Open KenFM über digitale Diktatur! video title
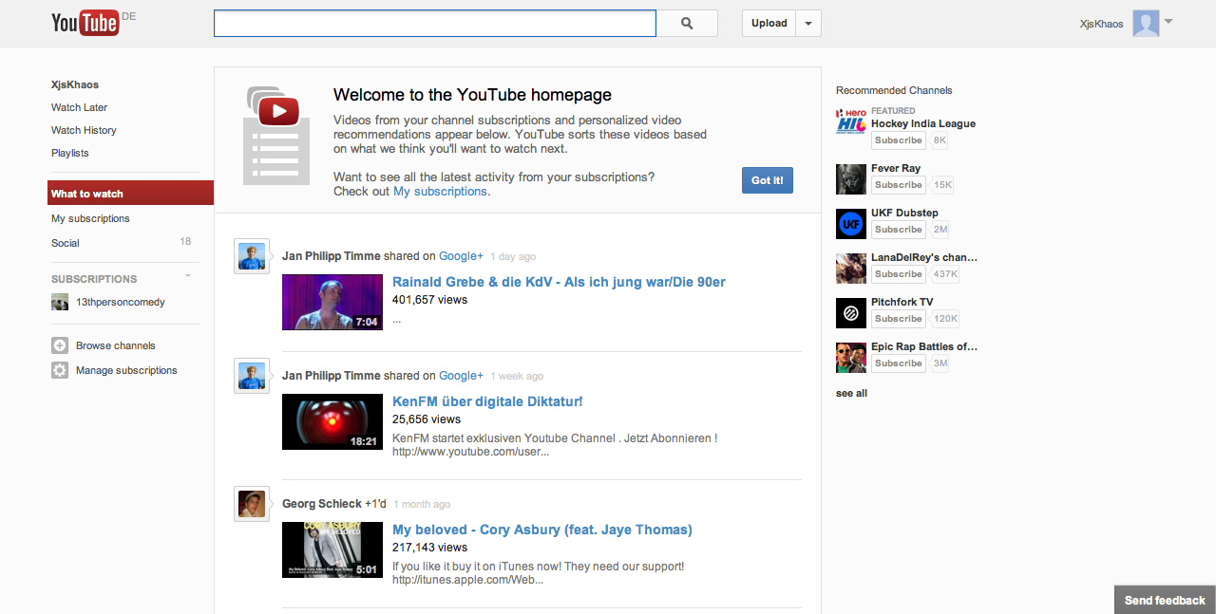This screenshot has height=614, width=1216. 487,401
